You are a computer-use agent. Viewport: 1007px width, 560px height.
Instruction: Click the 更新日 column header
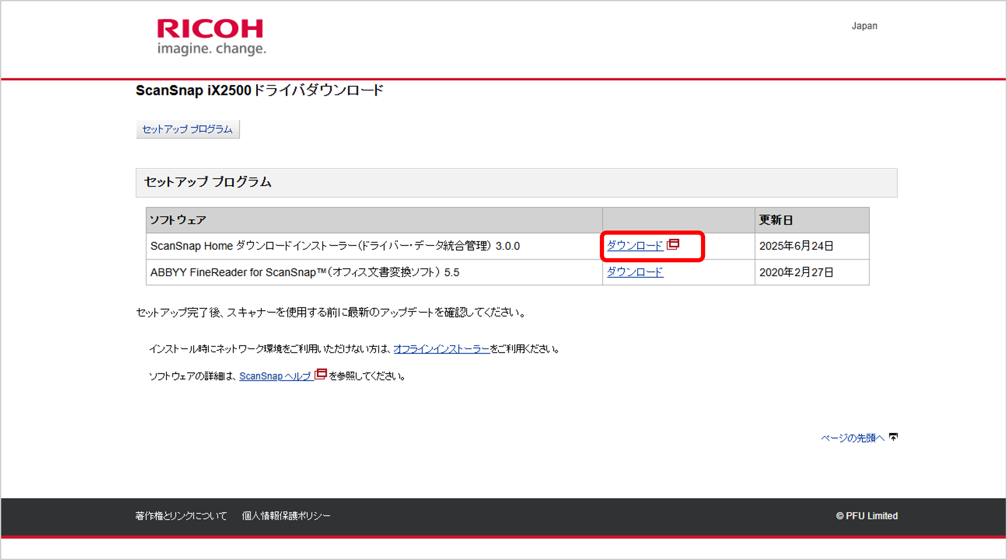[776, 220]
